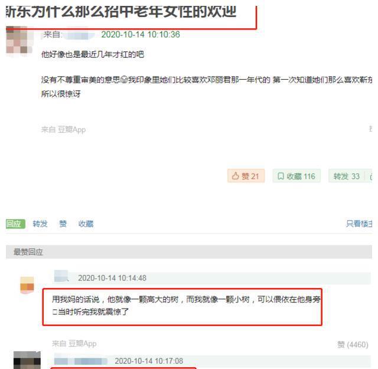Click the thumbs-up icon on 赞 21
This screenshot has width=378, height=369.
[235, 176]
